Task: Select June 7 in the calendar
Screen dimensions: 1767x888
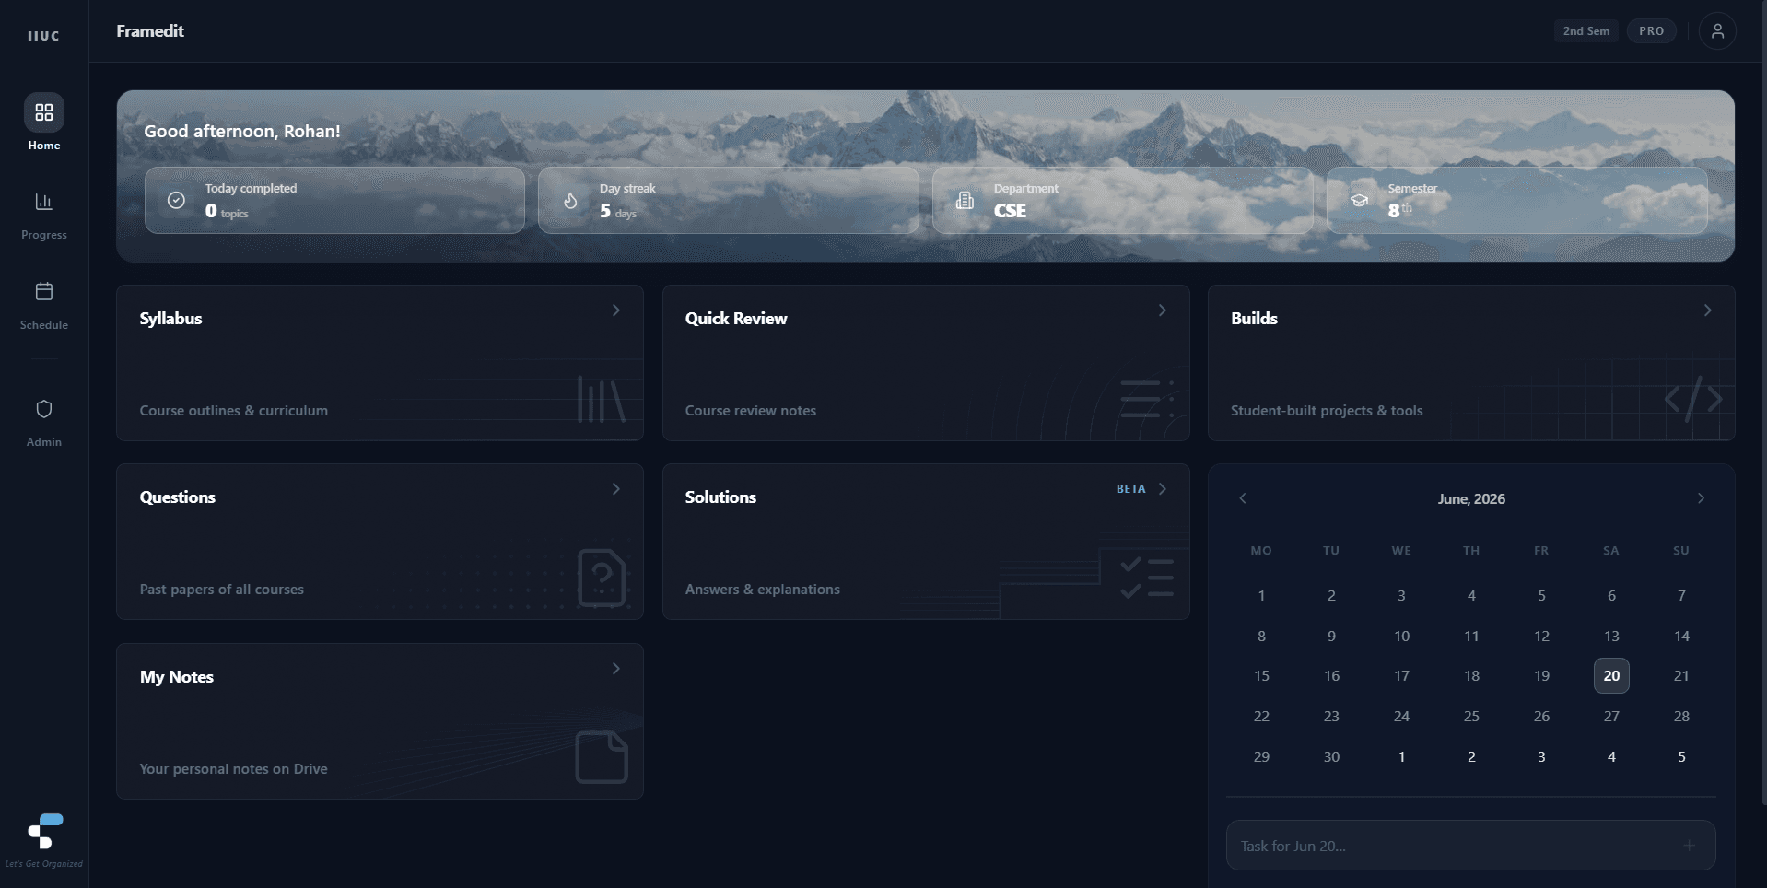Action: pos(1681,596)
